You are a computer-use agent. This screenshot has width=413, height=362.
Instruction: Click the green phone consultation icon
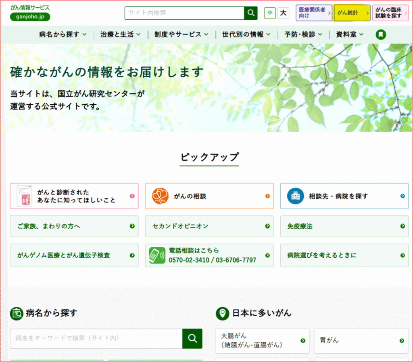click(x=156, y=255)
